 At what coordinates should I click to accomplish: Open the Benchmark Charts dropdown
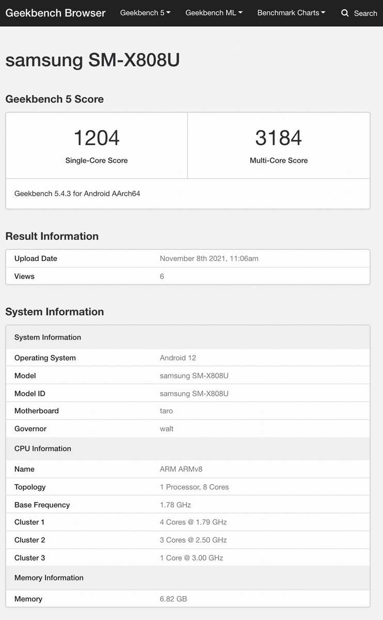pos(291,13)
